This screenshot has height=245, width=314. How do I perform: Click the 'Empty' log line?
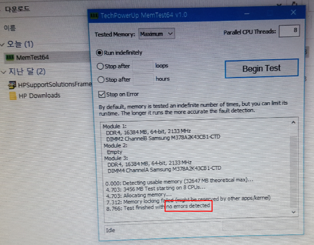pyautogui.click(x=114, y=152)
